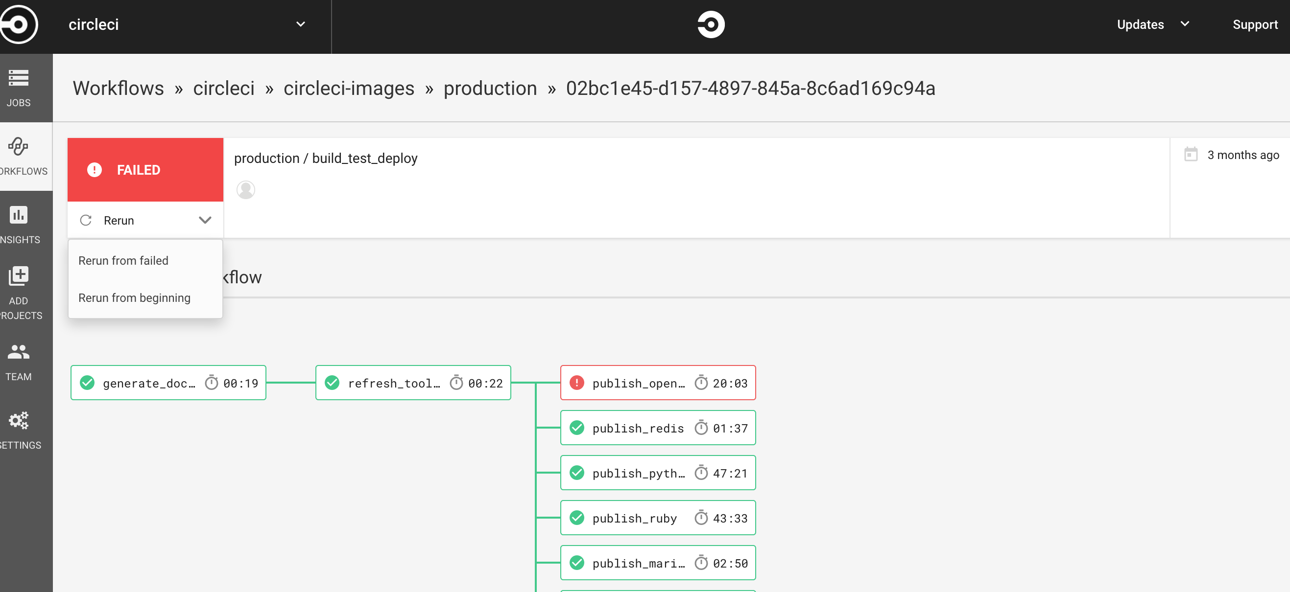Click the 3 months ago timestamp
This screenshot has height=592, width=1290.
(1243, 155)
